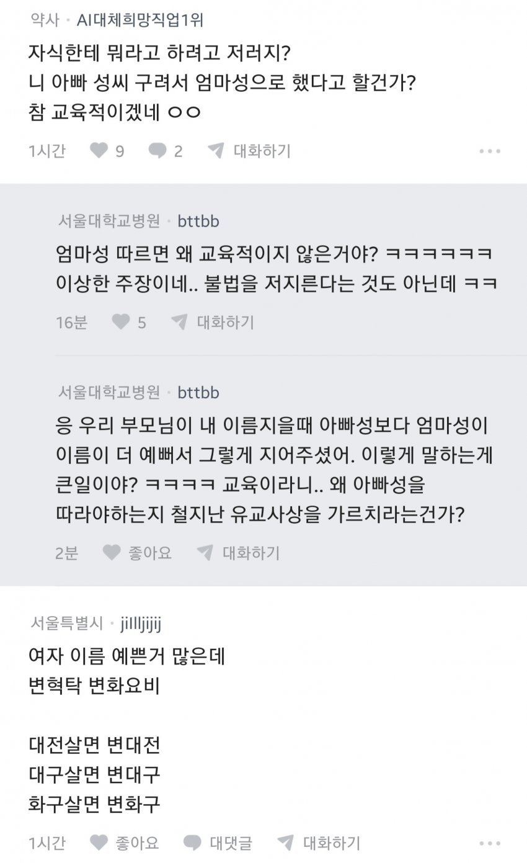Open more options on jillljijij comment

[490, 843]
